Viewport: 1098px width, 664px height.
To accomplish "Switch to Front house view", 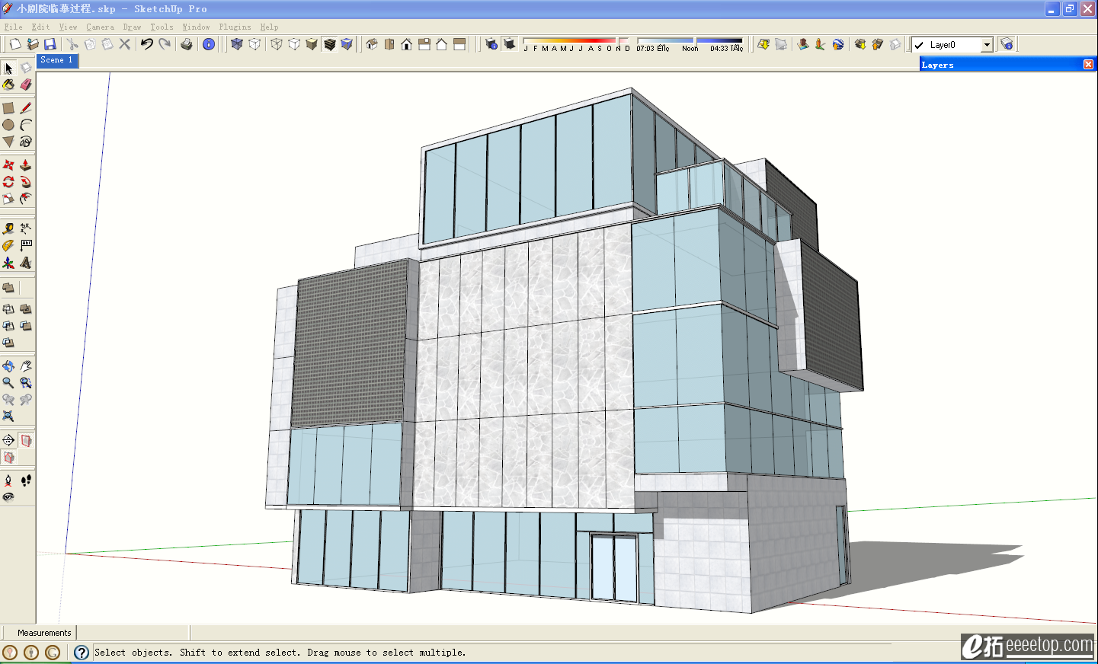I will (407, 44).
